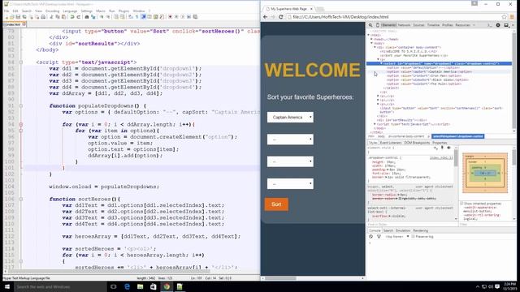Open the second hero dropdown on webpage
520x292 pixels.
pos(290,140)
